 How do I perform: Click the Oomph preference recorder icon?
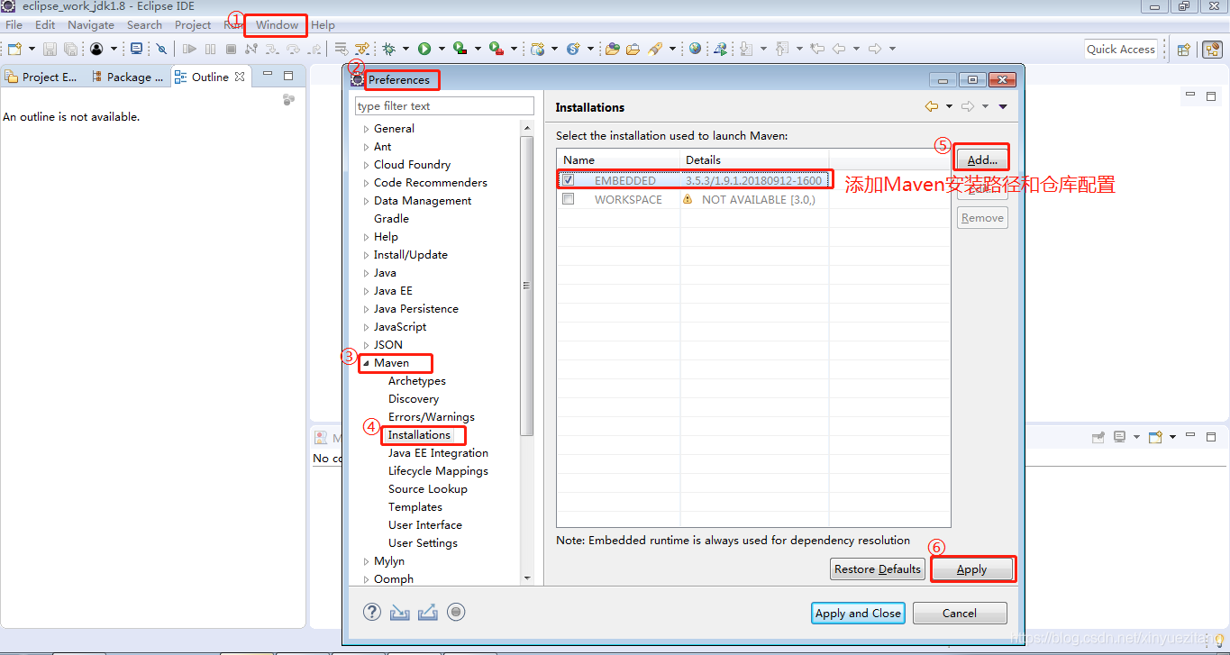456,612
